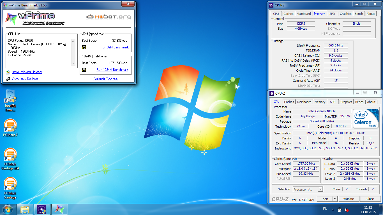Image resolution: width=383 pixels, height=215 pixels.
Task: Select Bench tab in front CPU-Z window
Action: [359, 102]
